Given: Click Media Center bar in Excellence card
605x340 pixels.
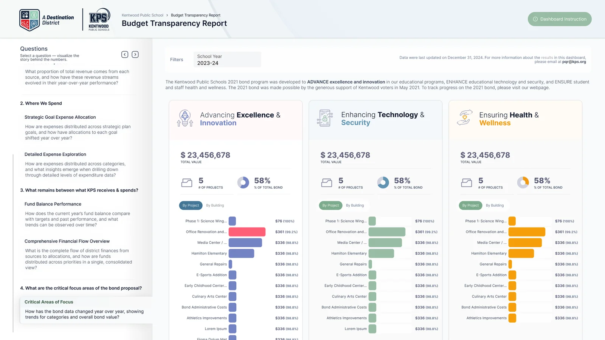Looking at the screenshot, I should tap(245, 243).
